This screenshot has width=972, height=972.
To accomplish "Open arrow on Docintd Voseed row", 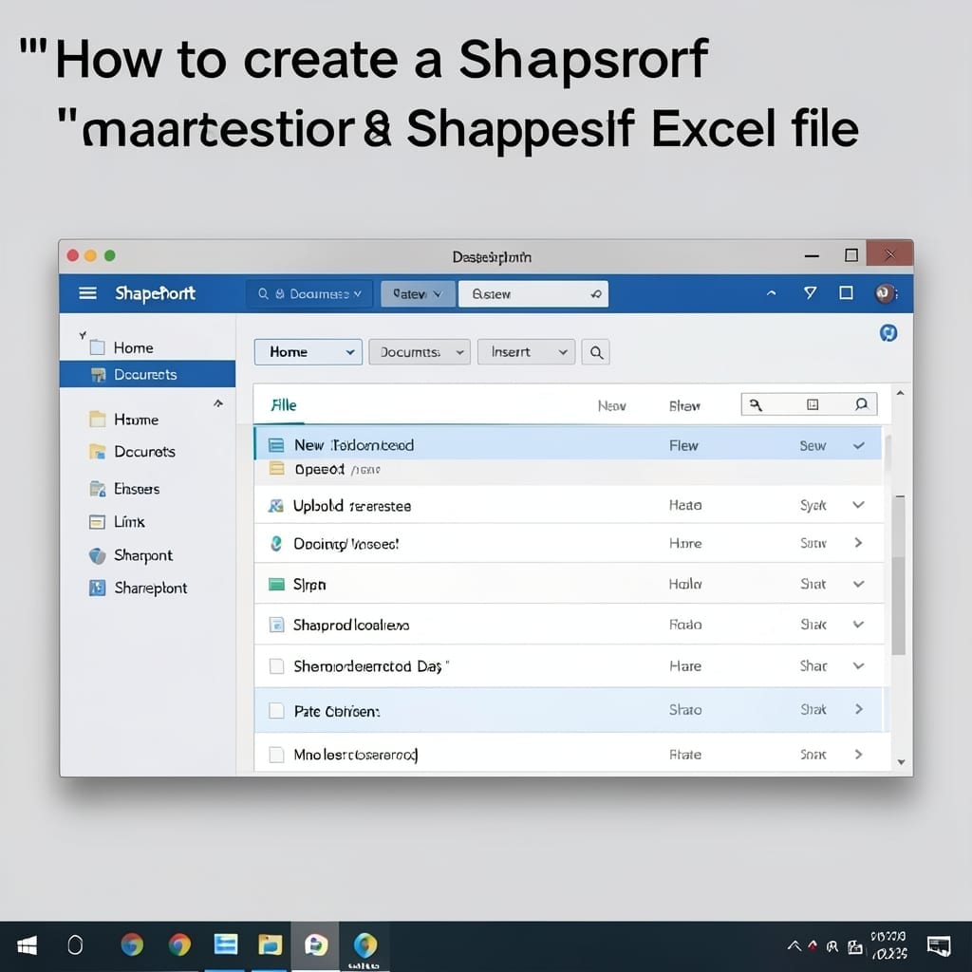I will 858,543.
